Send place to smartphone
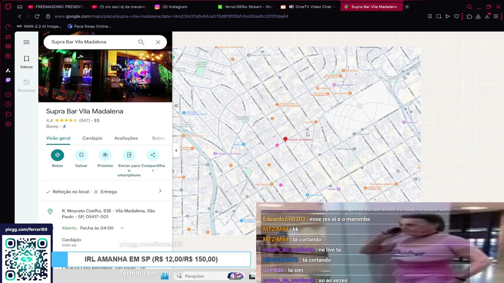Image resolution: width=504 pixels, height=283 pixels. point(129,163)
